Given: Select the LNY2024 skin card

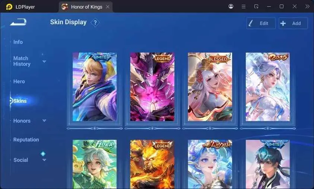Looking at the screenshot, I should point(210,164).
